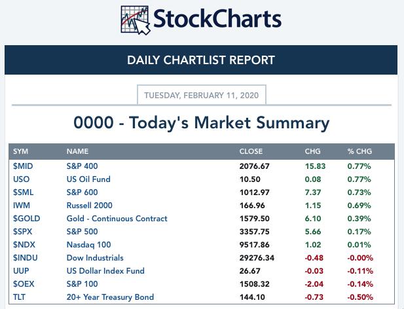The image size is (404, 309).
Task: Open US Oil Fund chart link
Action: click(88, 179)
